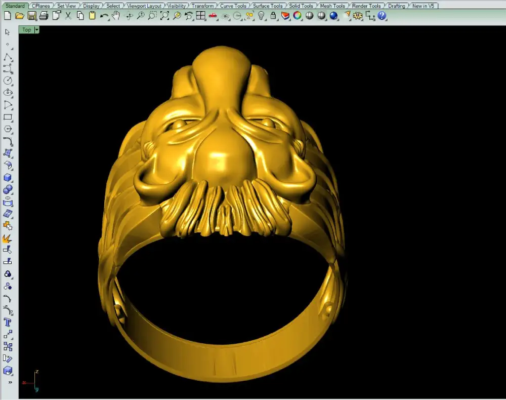
Task: Select the Box solid tool
Action: click(8, 178)
